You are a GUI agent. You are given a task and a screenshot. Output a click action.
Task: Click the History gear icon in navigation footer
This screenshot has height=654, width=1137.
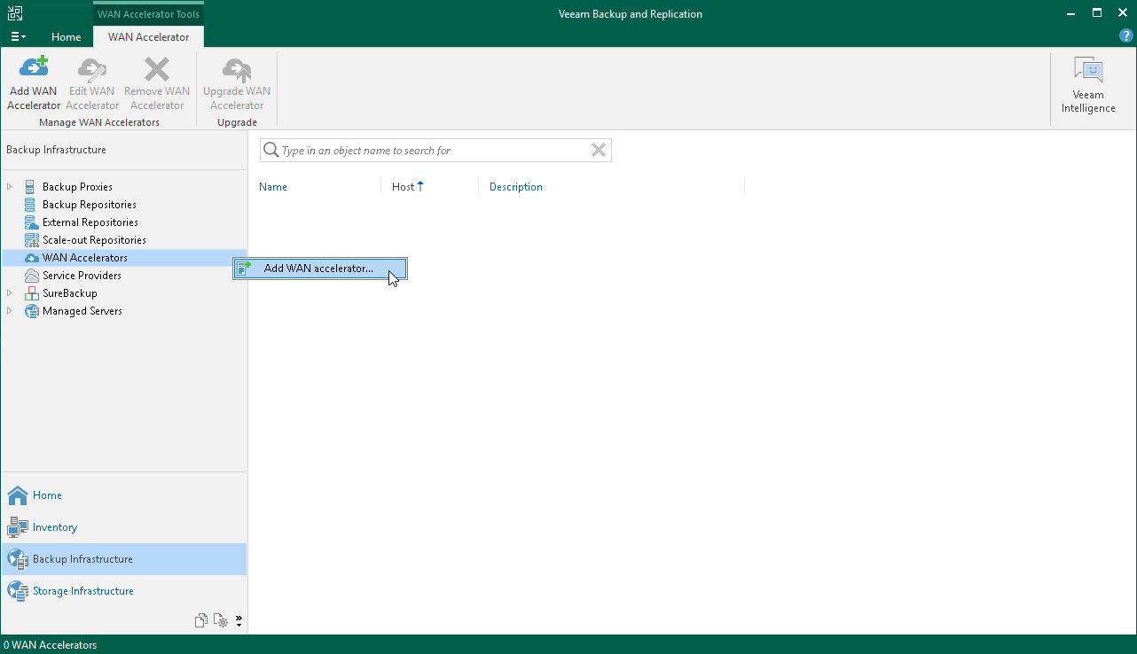221,620
